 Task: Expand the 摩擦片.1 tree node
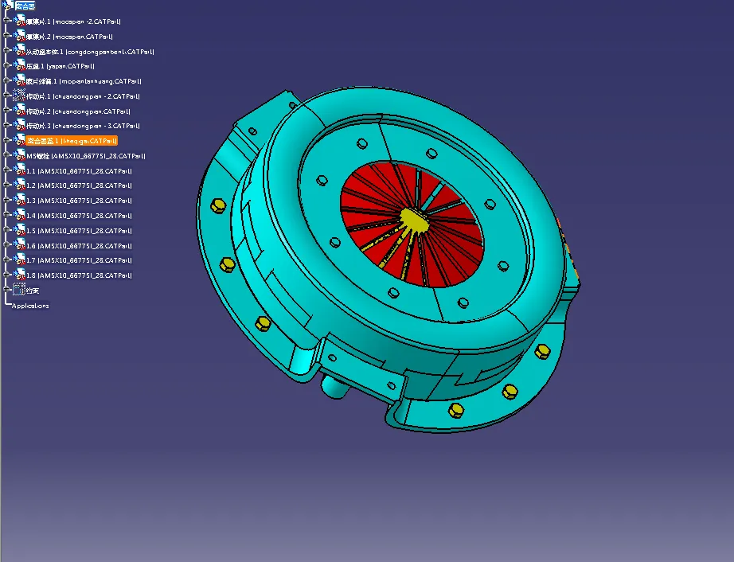[6, 21]
